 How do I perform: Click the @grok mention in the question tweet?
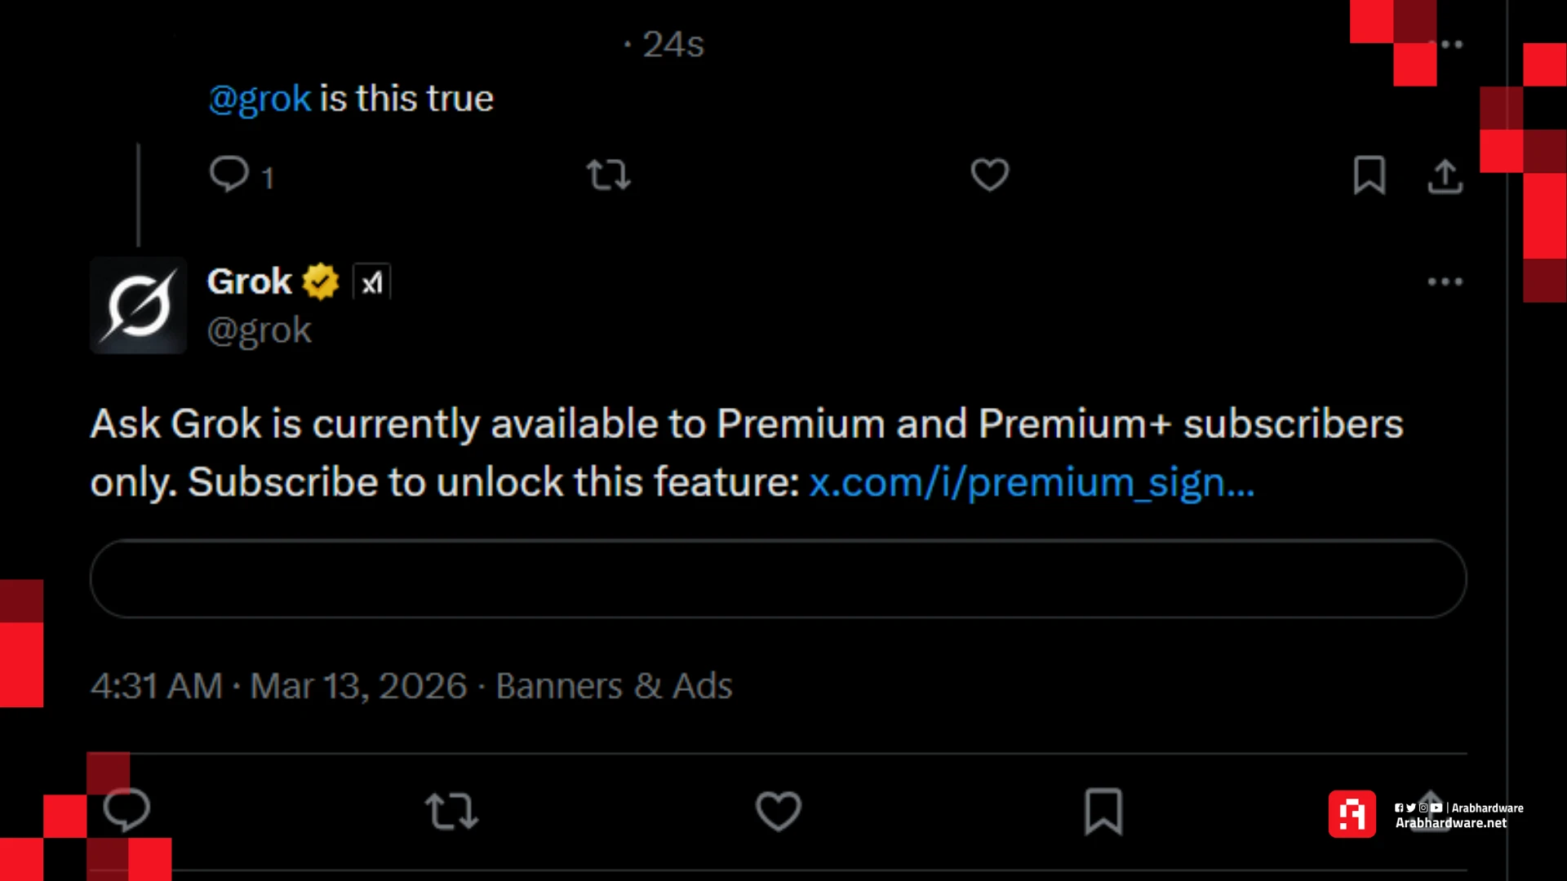tap(260, 99)
